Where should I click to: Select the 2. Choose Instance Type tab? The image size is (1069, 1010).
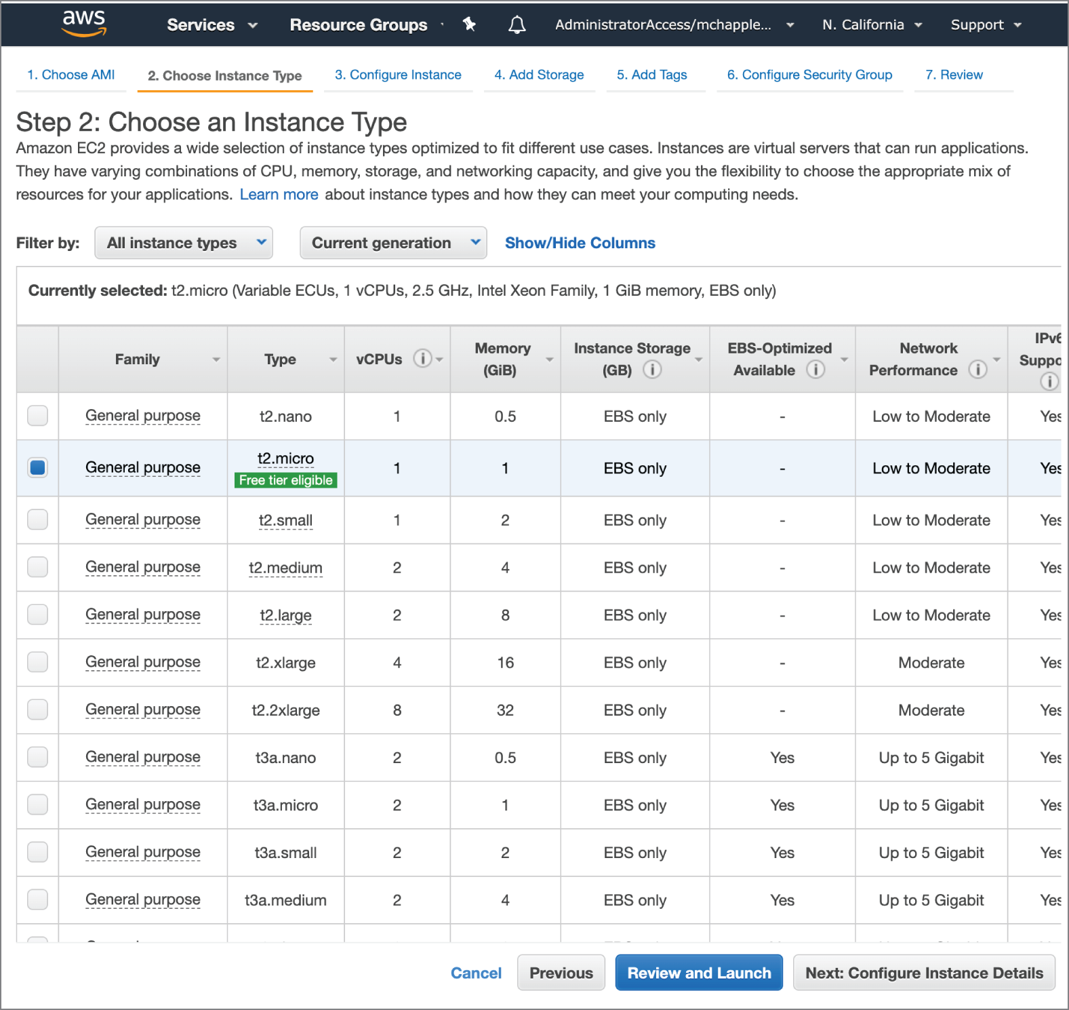(225, 75)
